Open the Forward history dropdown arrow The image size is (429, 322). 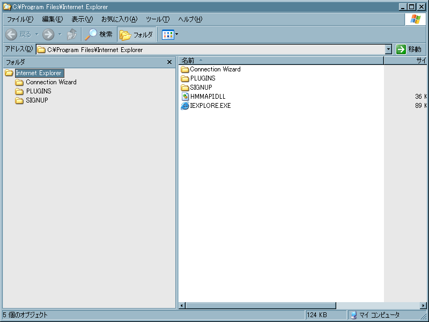[60, 34]
